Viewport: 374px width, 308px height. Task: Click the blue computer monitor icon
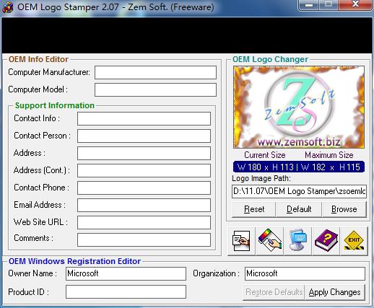(298, 241)
